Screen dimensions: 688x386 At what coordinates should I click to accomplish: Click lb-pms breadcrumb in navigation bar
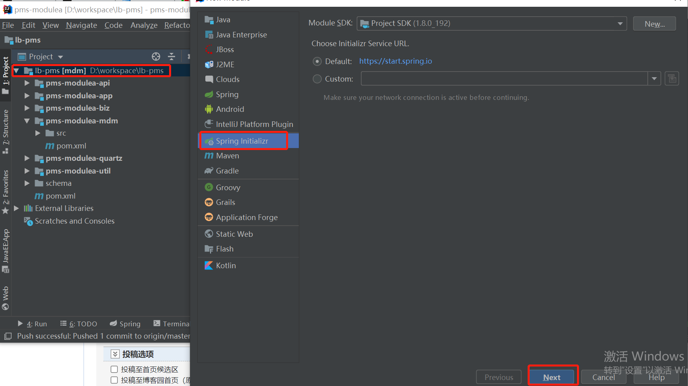coord(23,40)
